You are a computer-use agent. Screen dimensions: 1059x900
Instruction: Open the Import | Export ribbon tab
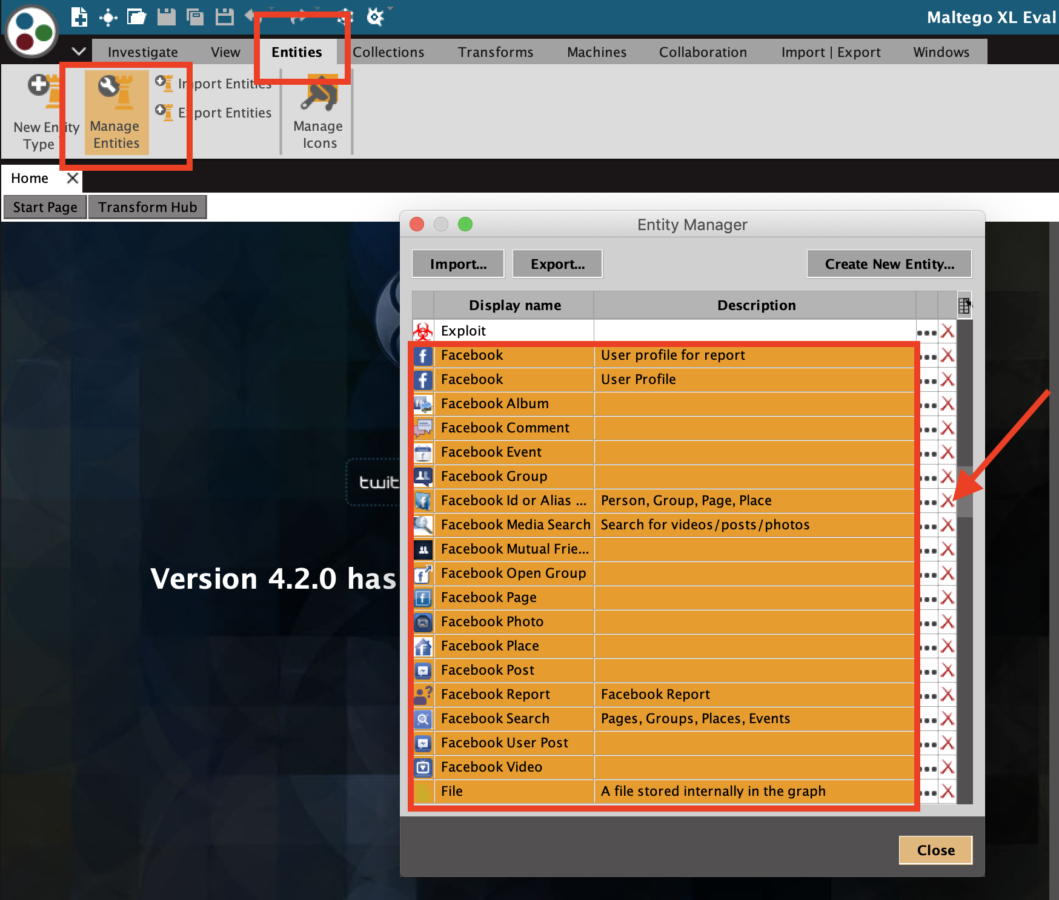click(x=831, y=52)
